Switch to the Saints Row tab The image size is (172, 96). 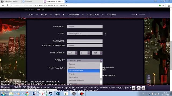(x=32, y=2)
